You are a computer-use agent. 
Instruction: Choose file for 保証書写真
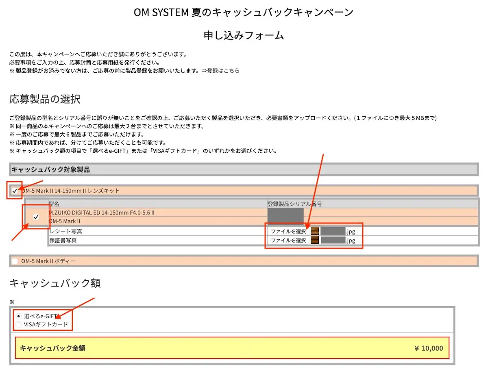288,241
